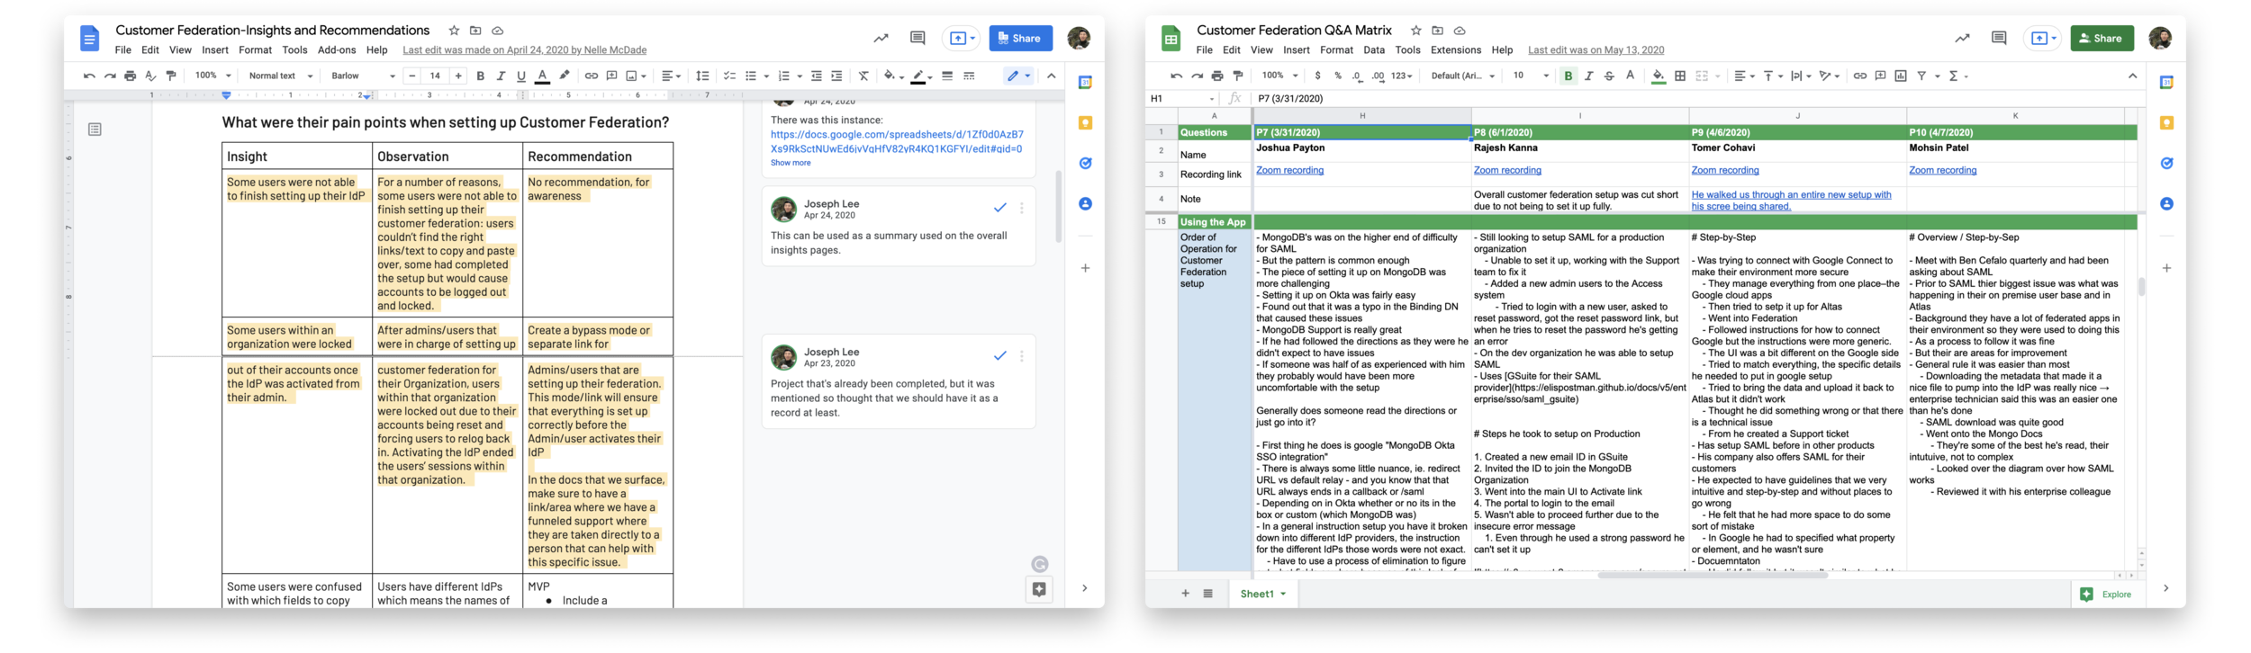Open the Sheets Tools menu
Image resolution: width=2251 pixels, height=653 pixels.
pyautogui.click(x=1407, y=50)
